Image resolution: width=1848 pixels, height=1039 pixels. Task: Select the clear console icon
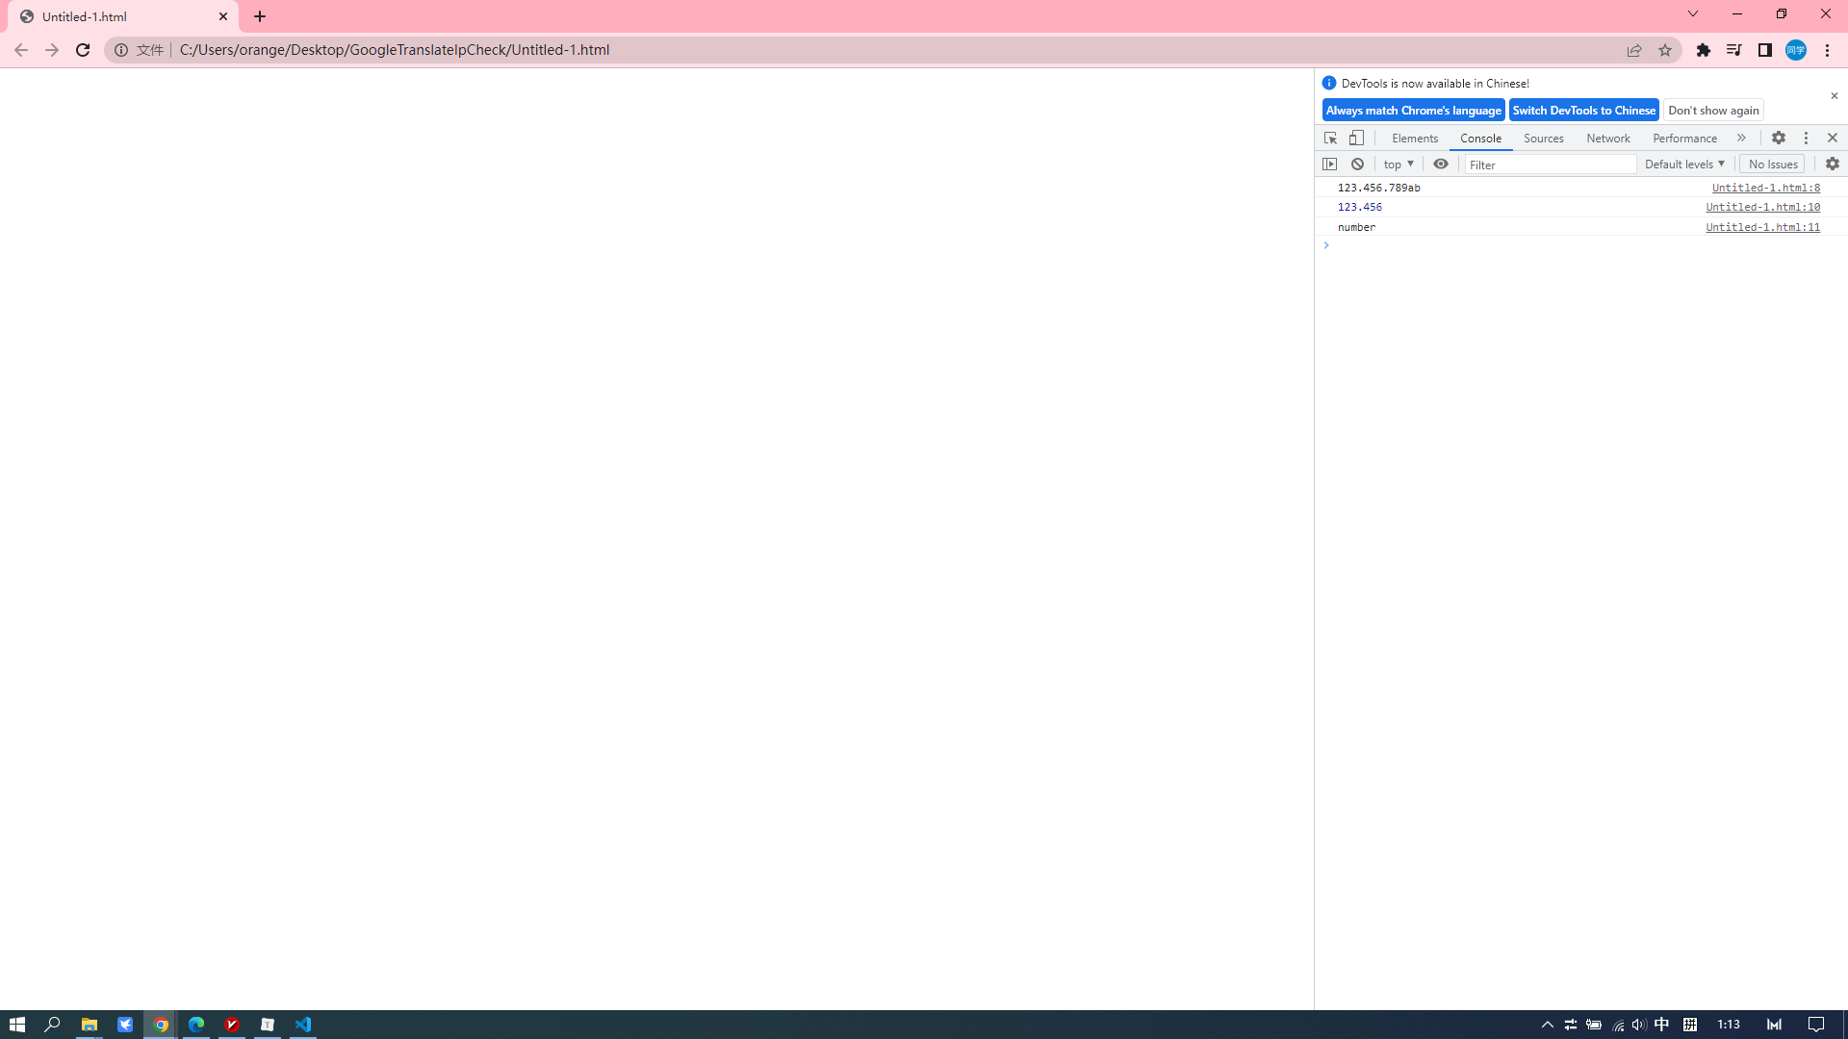[x=1357, y=164]
